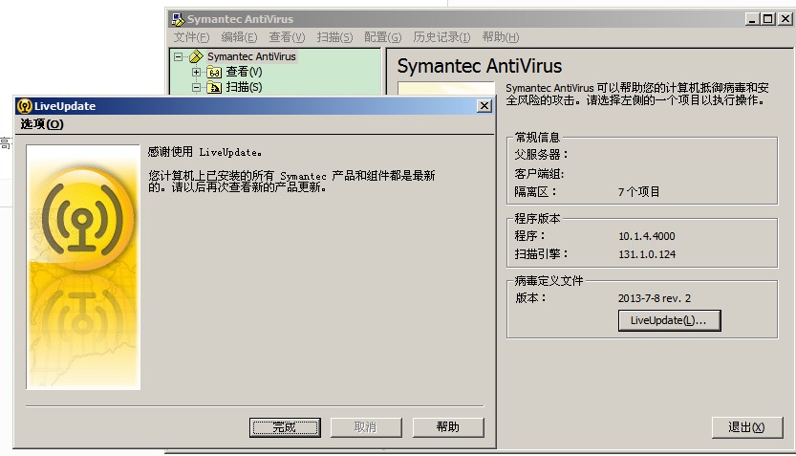
Task: Click the 扫描引擎 label
Action: click(x=541, y=254)
